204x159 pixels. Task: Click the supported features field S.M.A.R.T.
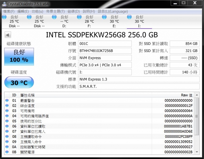click(139, 87)
